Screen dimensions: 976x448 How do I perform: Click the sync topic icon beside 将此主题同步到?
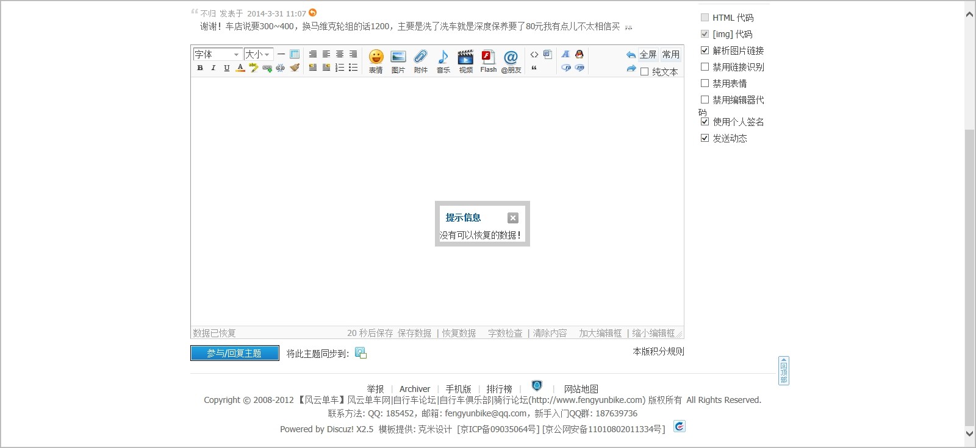click(x=361, y=353)
